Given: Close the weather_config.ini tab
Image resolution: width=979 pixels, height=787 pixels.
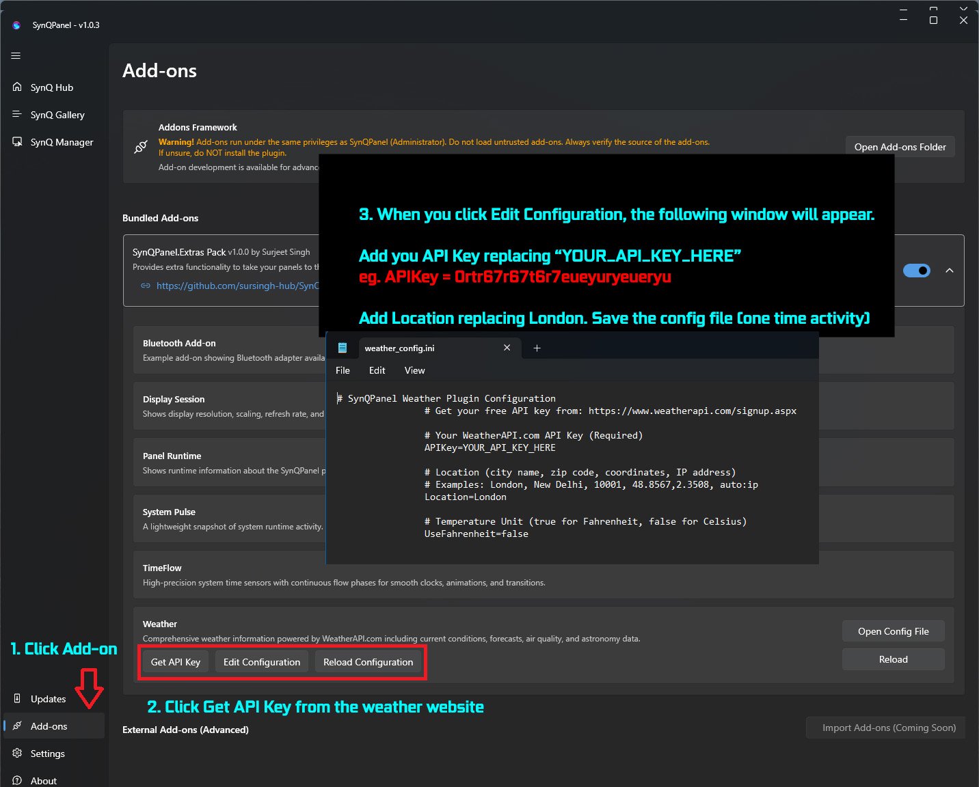Looking at the screenshot, I should [x=507, y=348].
